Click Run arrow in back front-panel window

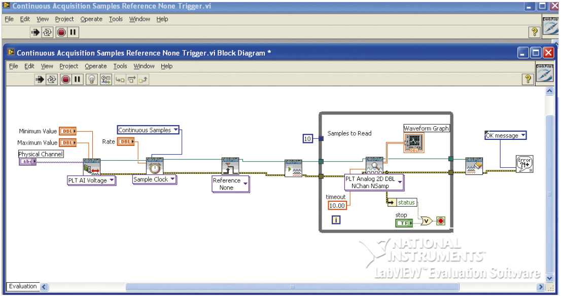35,32
